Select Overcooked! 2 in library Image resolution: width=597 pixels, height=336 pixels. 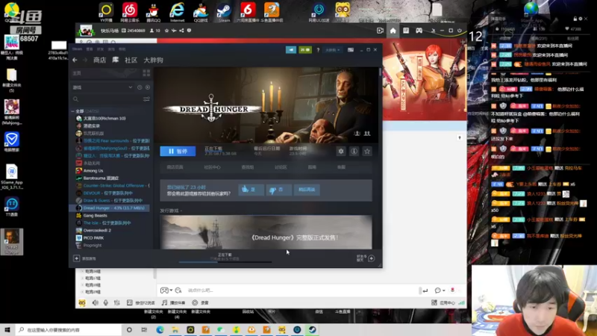click(x=97, y=230)
